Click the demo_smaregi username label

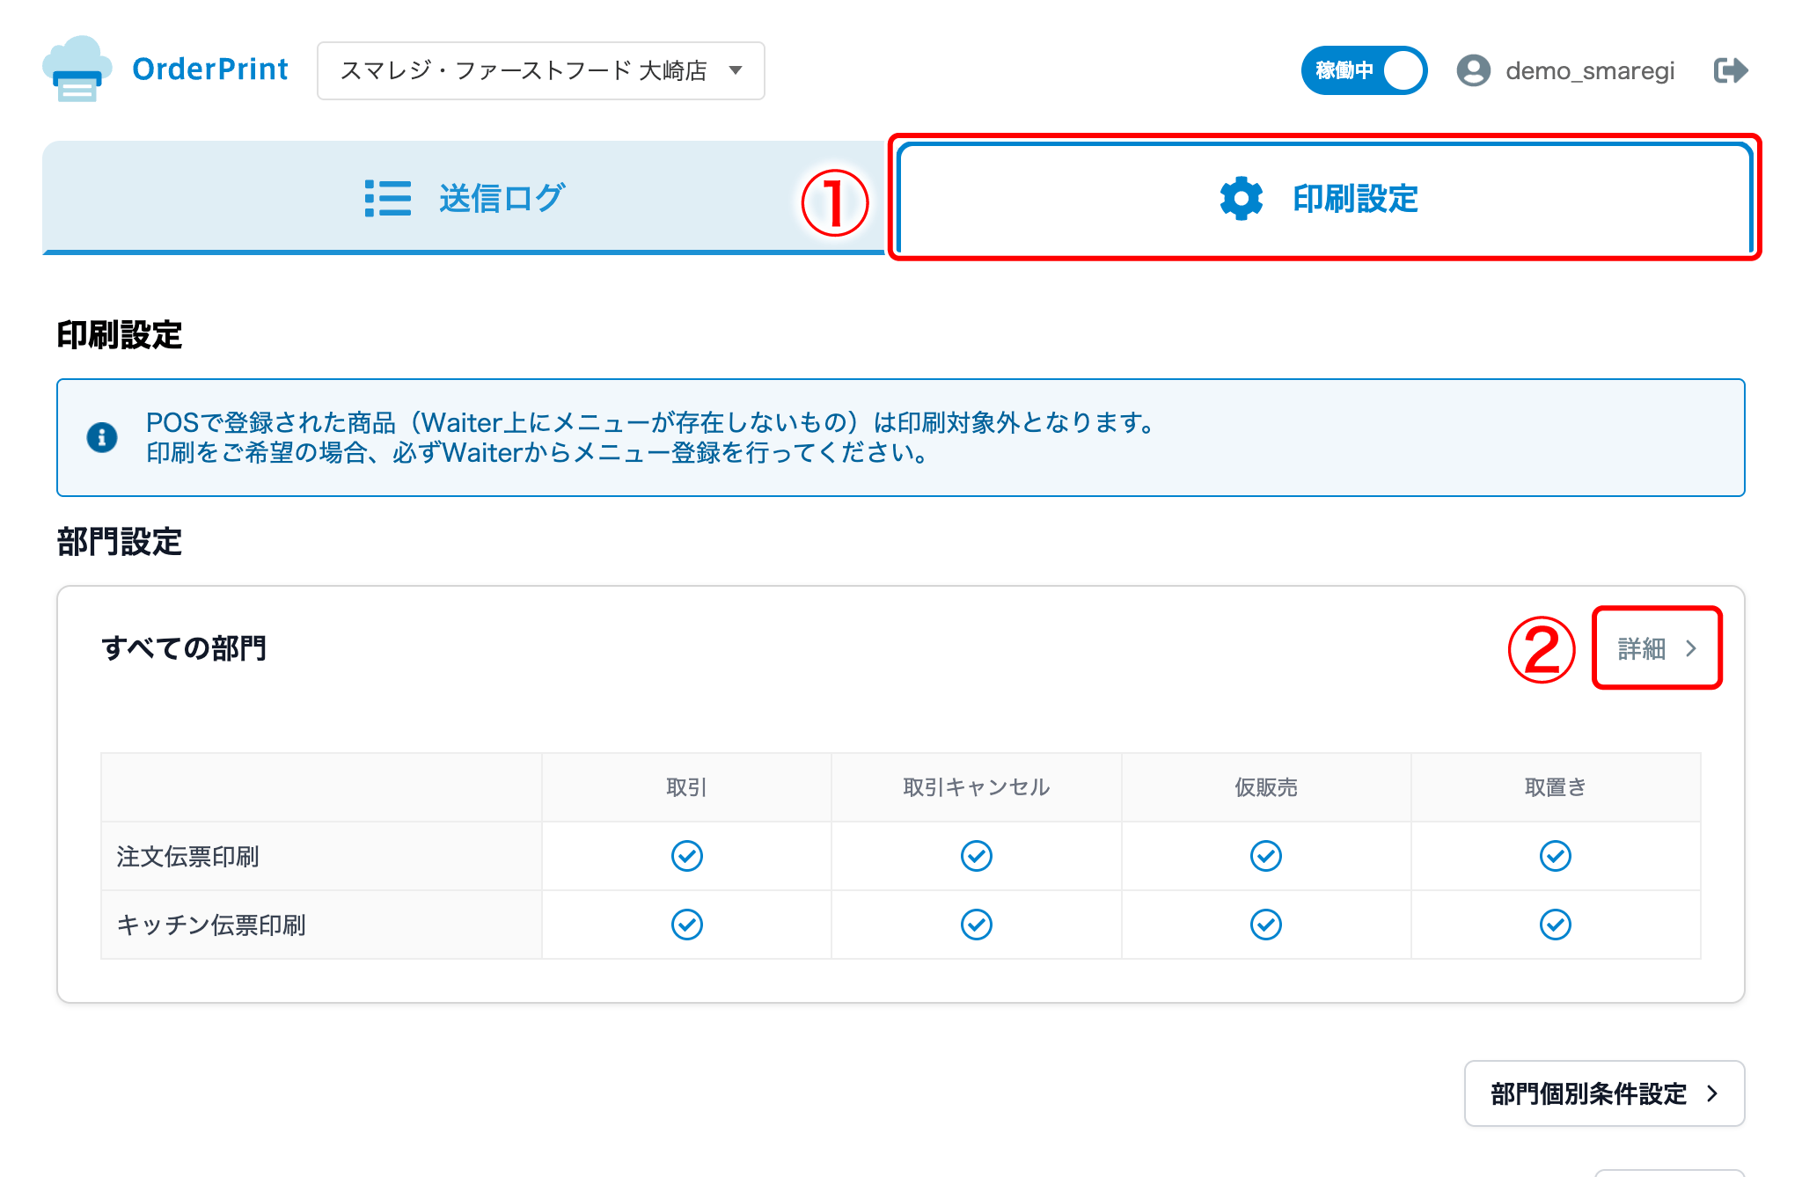(1589, 70)
